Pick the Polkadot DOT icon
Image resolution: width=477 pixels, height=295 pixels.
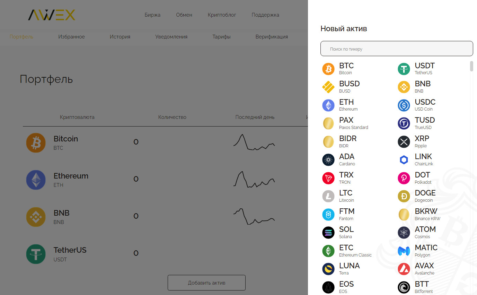pyautogui.click(x=404, y=178)
